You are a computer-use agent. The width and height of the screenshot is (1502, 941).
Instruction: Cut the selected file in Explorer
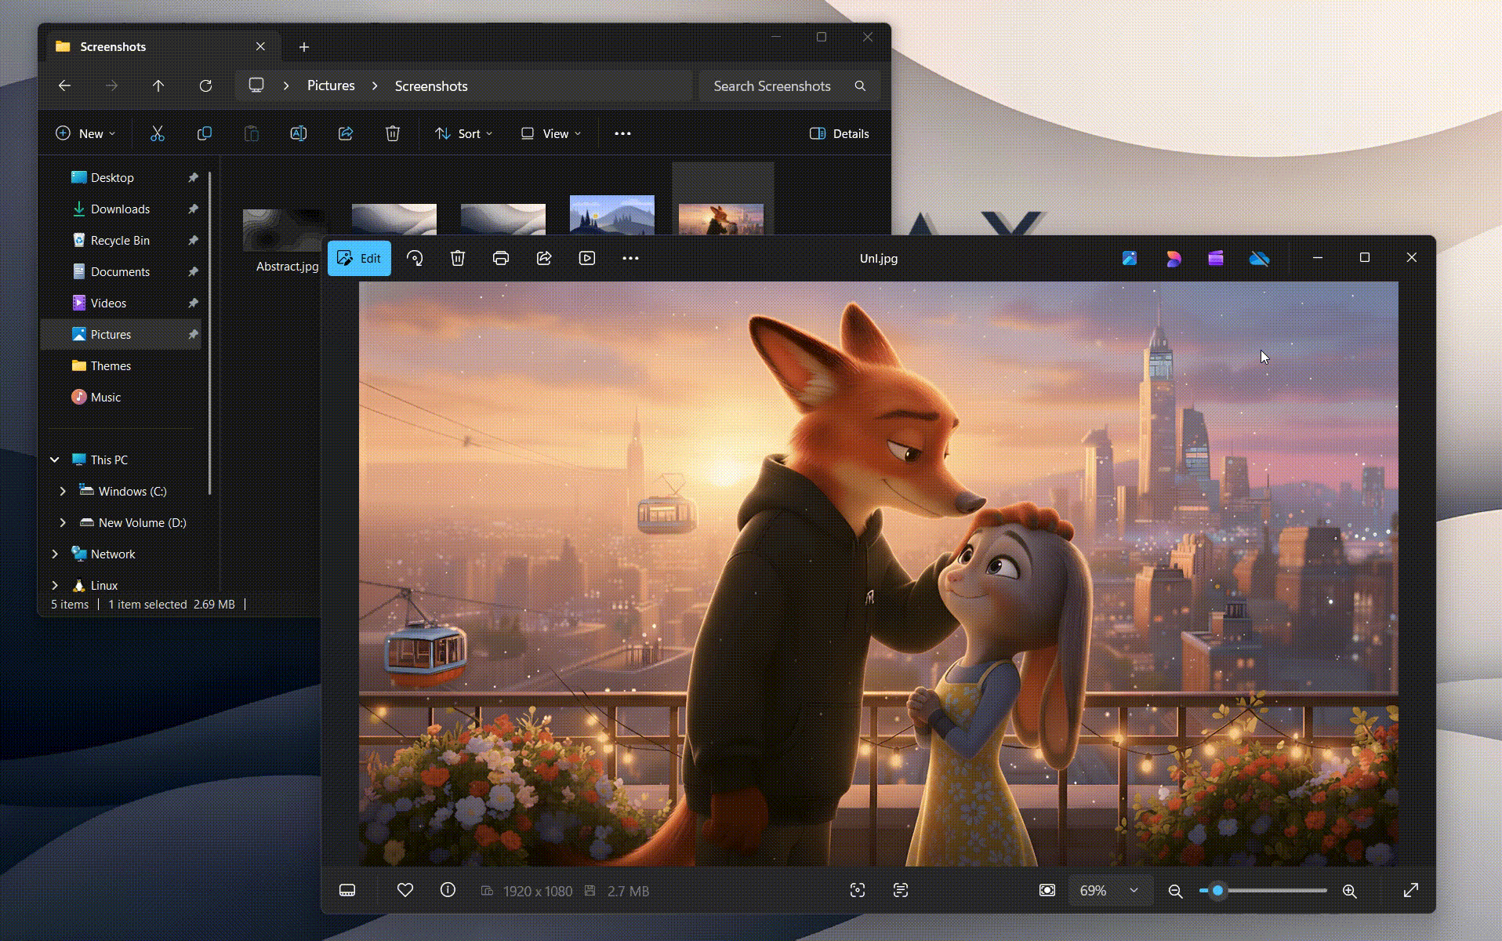click(158, 133)
